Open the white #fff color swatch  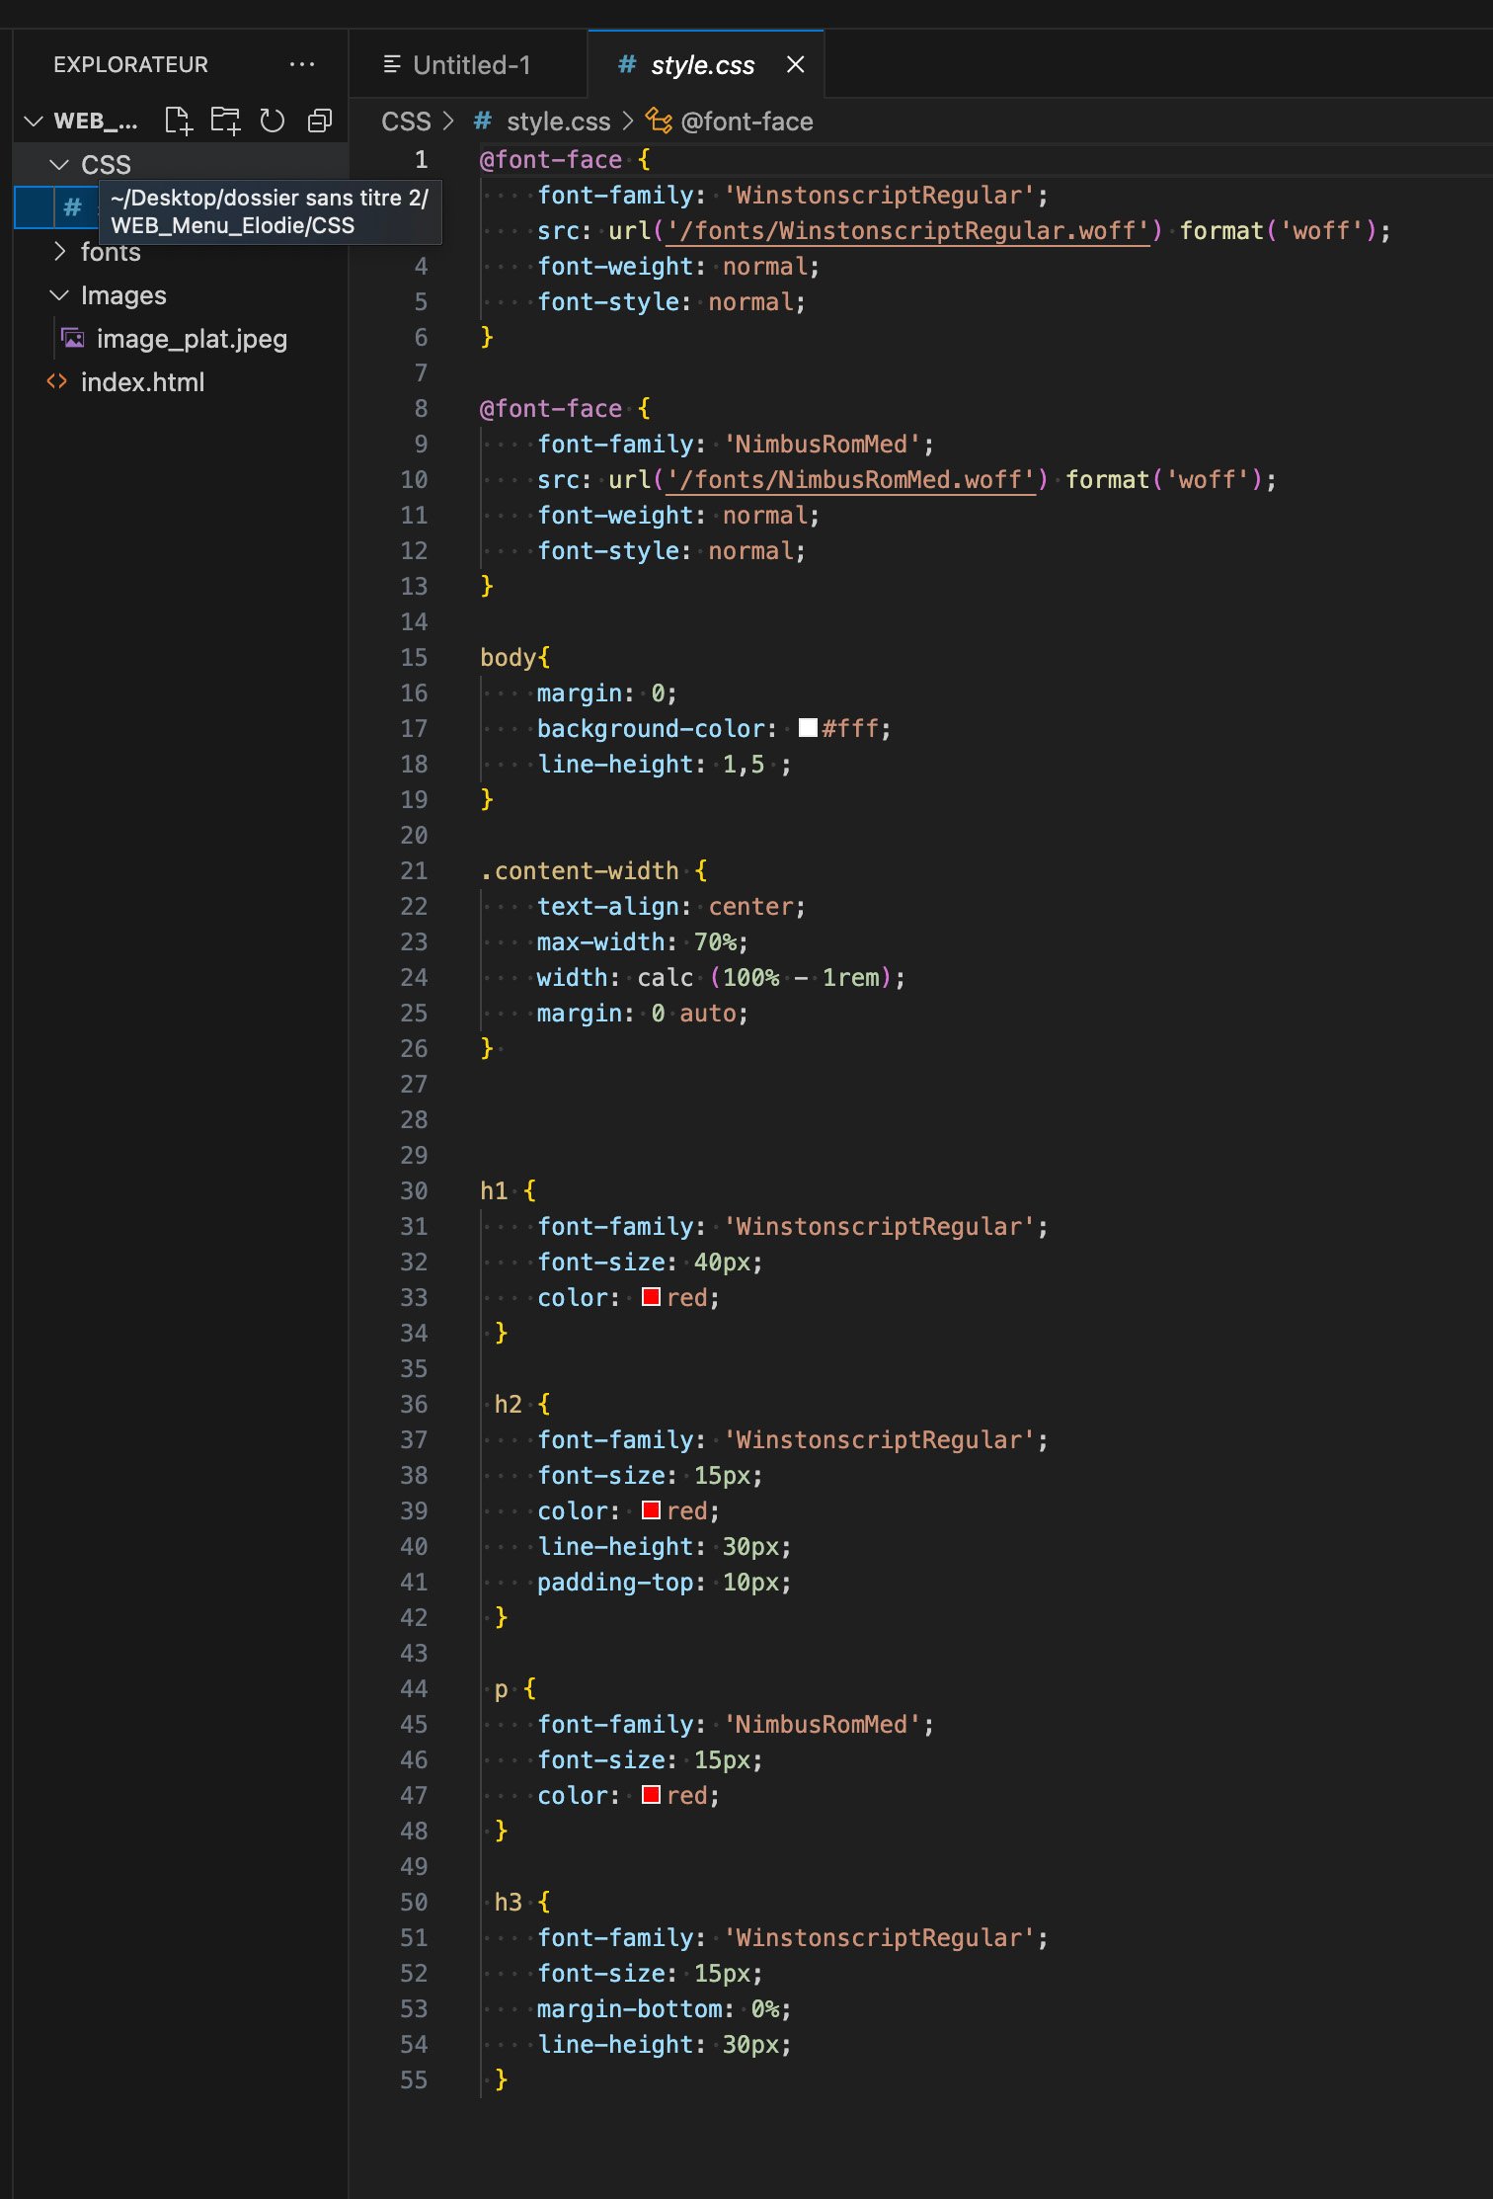pos(808,728)
